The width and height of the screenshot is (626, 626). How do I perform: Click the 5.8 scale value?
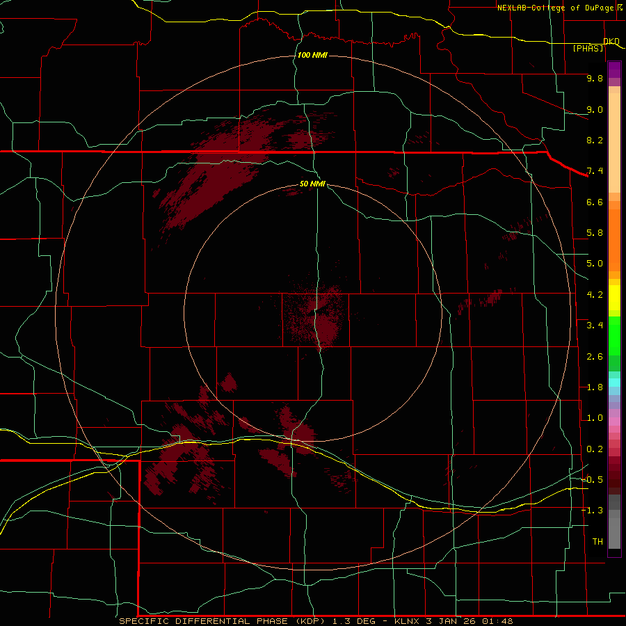tap(595, 233)
